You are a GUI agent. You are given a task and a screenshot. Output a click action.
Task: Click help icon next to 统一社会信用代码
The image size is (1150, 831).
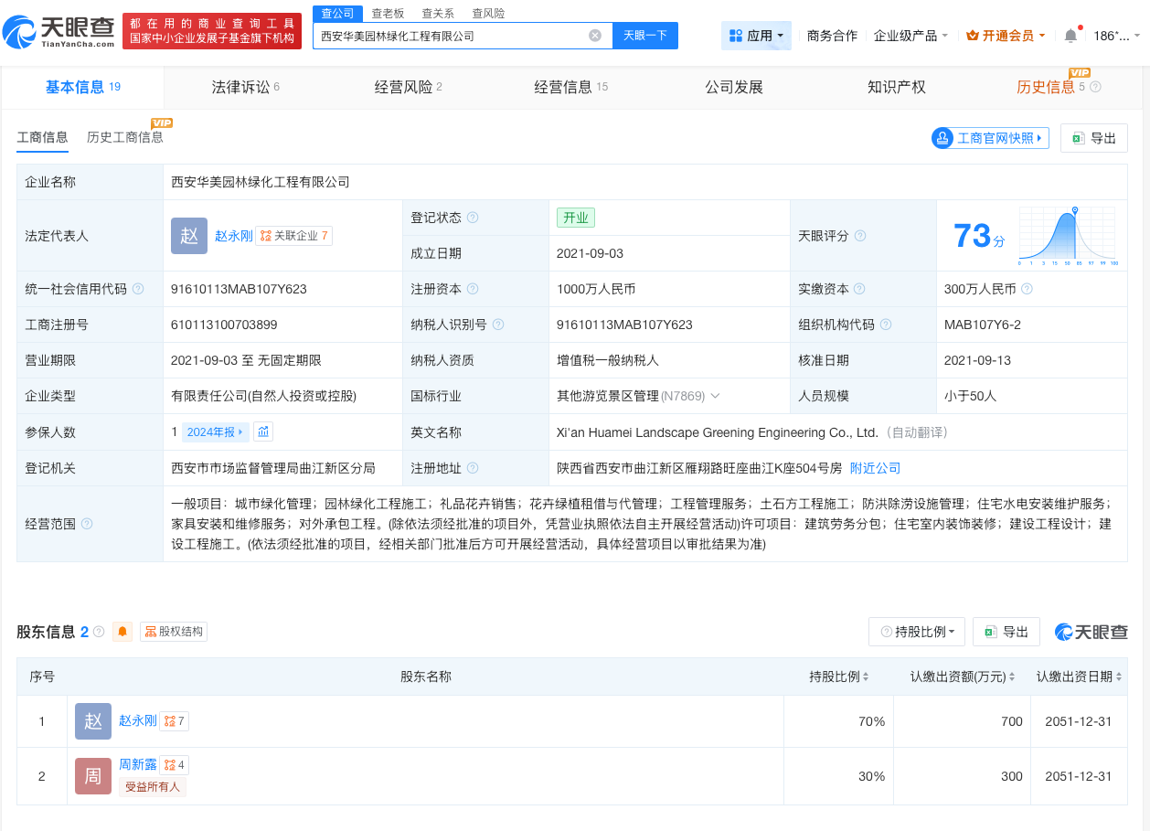[x=138, y=289]
